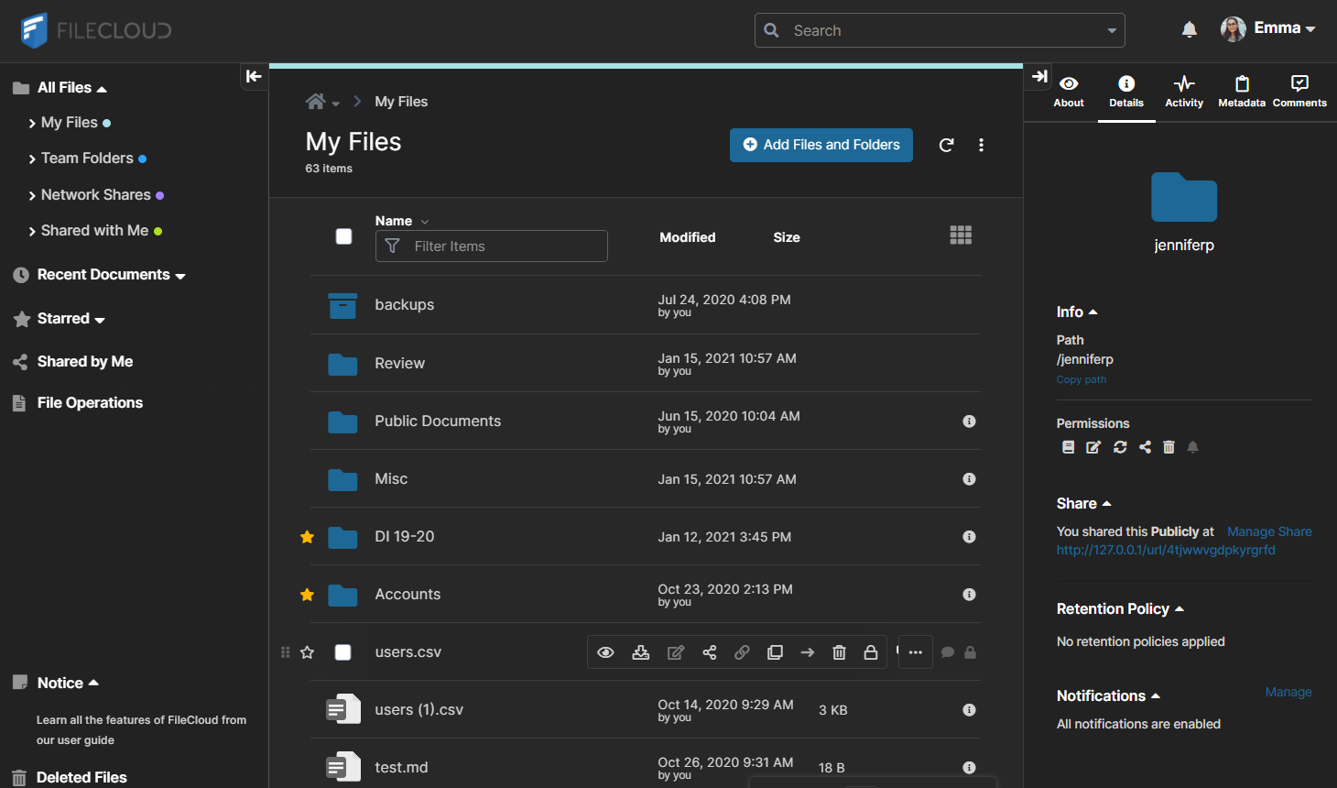Click the share icon for users.csv

click(x=710, y=652)
